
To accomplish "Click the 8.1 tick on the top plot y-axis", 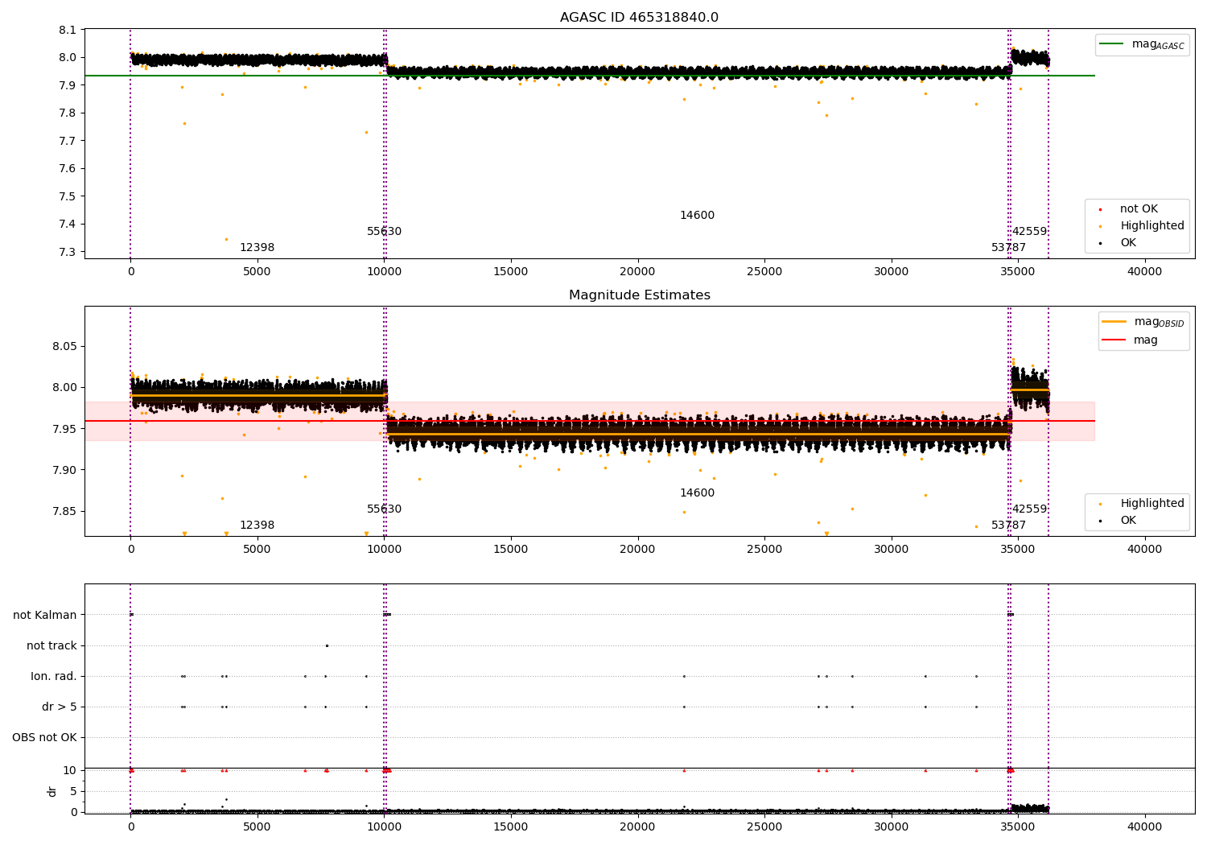I will (68, 30).
